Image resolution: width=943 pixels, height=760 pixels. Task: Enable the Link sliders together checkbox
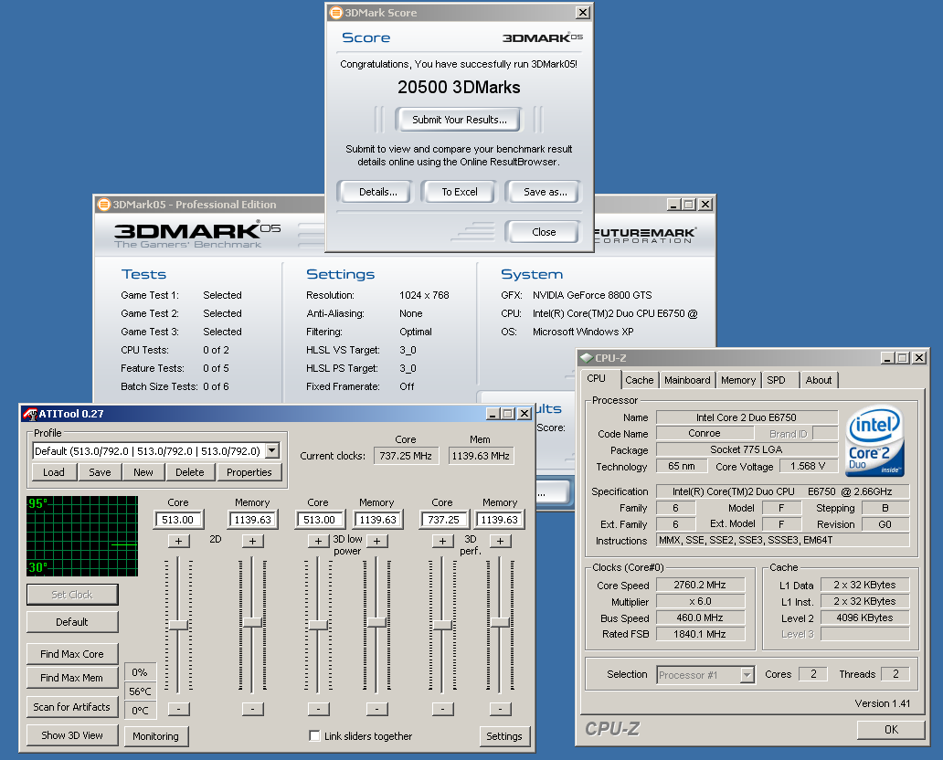coord(314,736)
